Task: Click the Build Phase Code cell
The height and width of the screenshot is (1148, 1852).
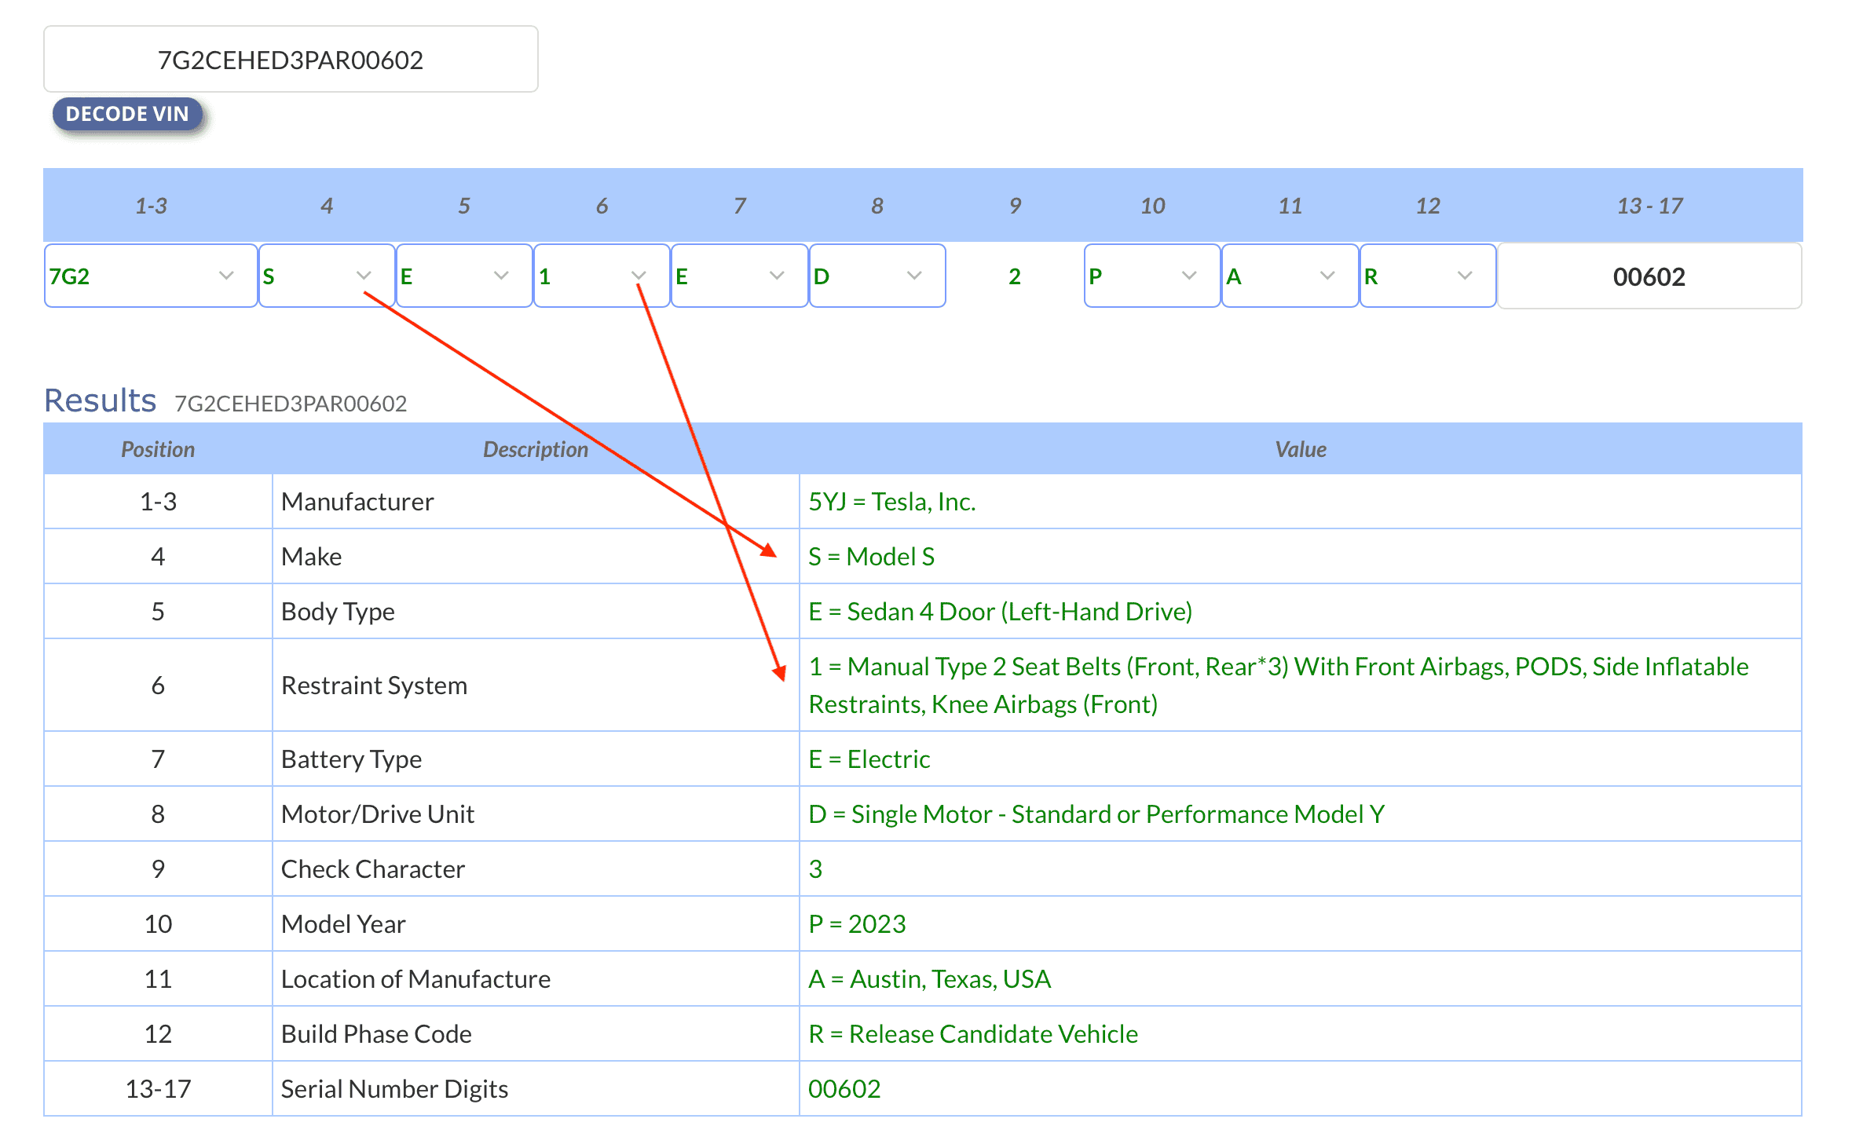Action: point(536,1034)
